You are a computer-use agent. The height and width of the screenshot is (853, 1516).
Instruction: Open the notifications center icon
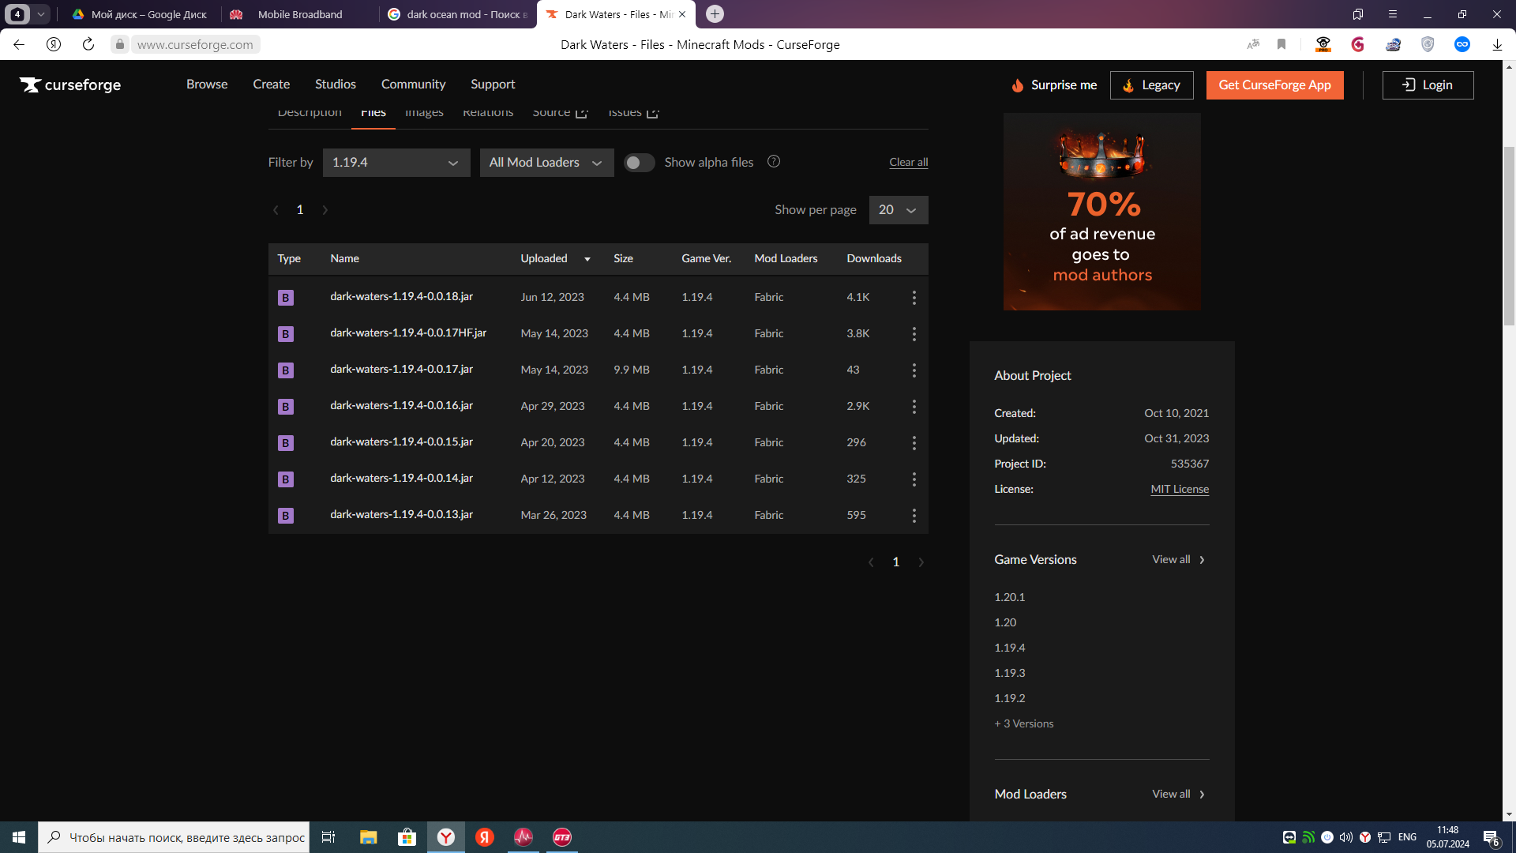tap(1491, 838)
